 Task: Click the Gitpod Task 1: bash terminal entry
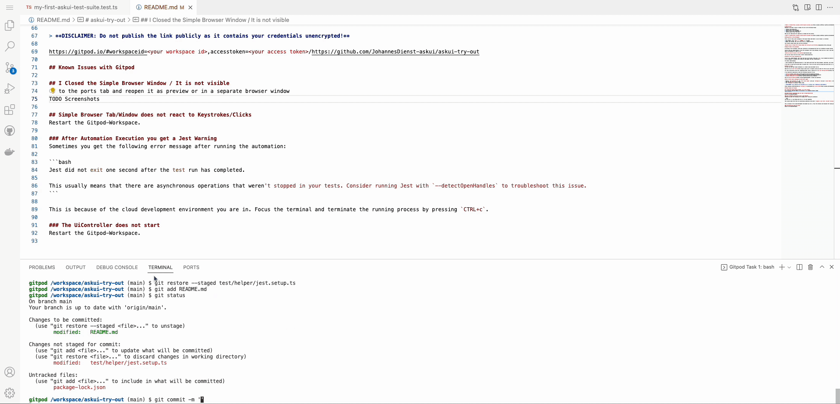pyautogui.click(x=750, y=267)
